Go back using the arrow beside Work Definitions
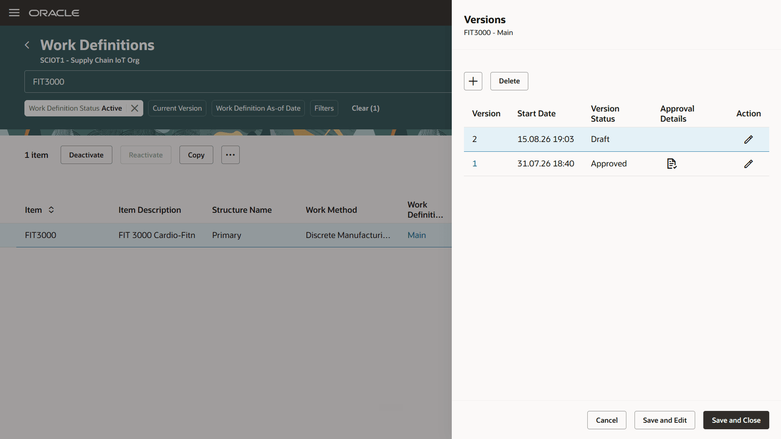 [x=27, y=45]
